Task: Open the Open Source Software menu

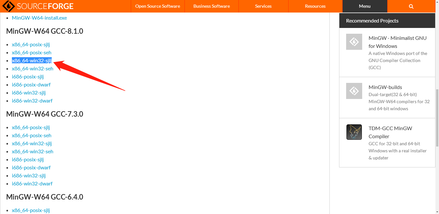Action: (157, 6)
